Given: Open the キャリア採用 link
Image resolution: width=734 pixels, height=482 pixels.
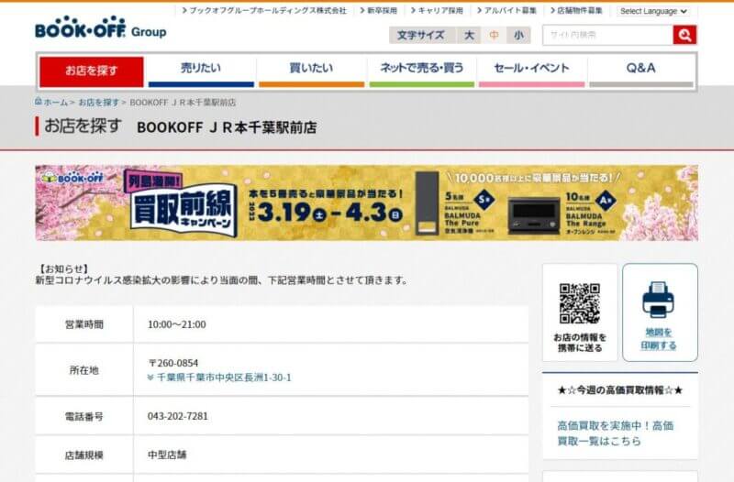Looking at the screenshot, I should tap(437, 10).
